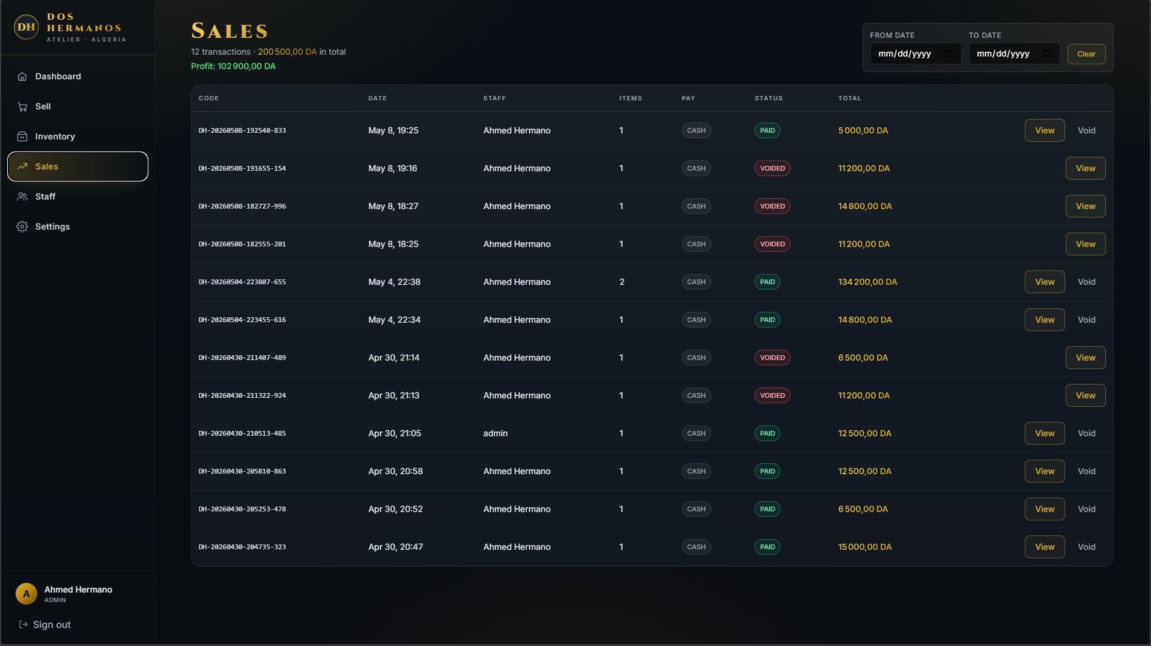The height and width of the screenshot is (646, 1151).
Task: Click the Staff people icon
Action: (22, 197)
